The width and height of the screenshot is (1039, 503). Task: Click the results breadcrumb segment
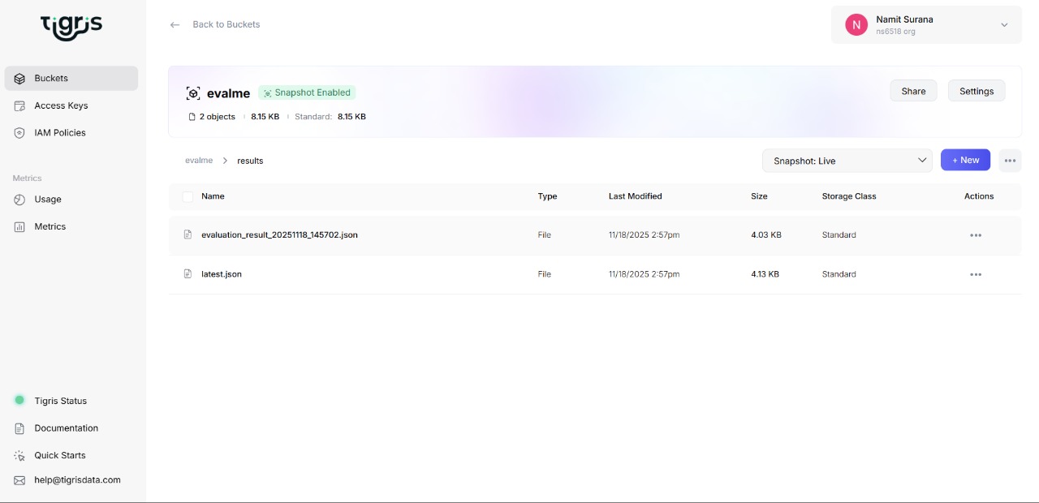click(x=250, y=161)
